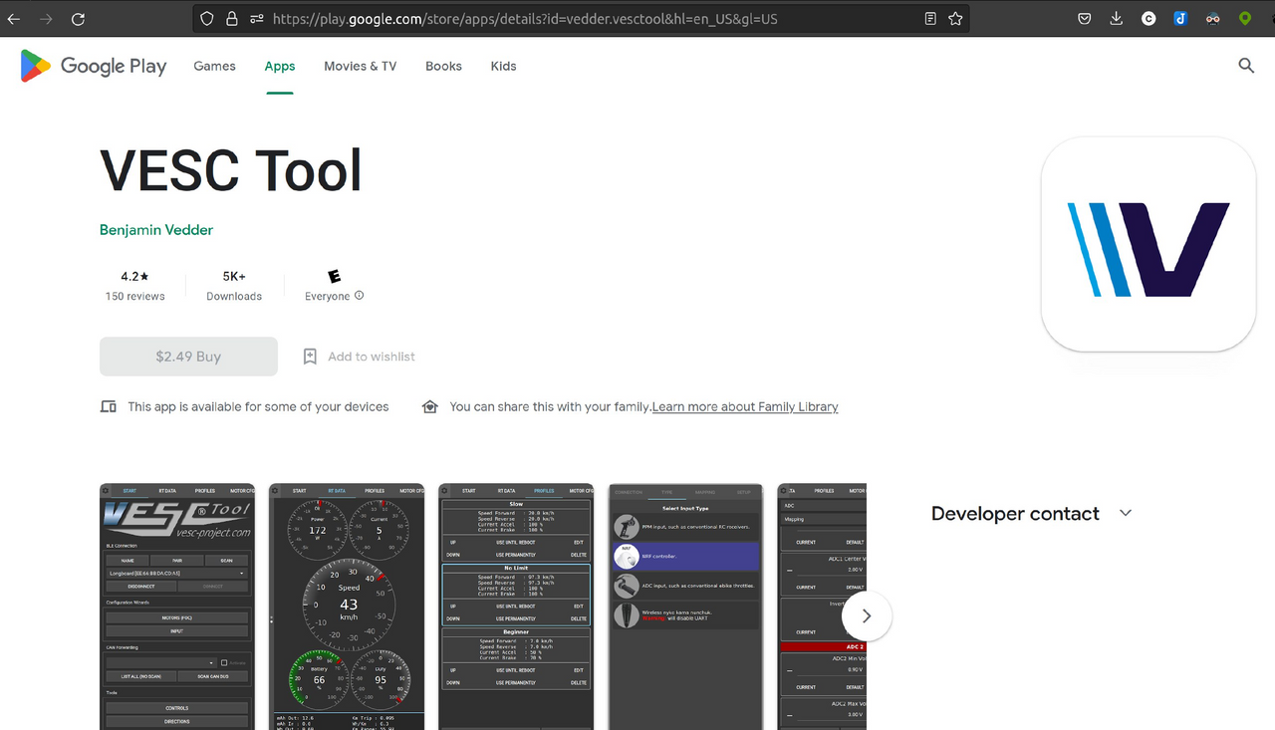Reload the current page
Image resolution: width=1275 pixels, height=730 pixels.
point(78,19)
